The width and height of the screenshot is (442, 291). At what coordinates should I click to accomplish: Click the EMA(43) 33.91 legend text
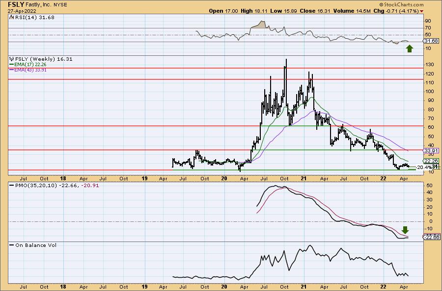click(30, 70)
